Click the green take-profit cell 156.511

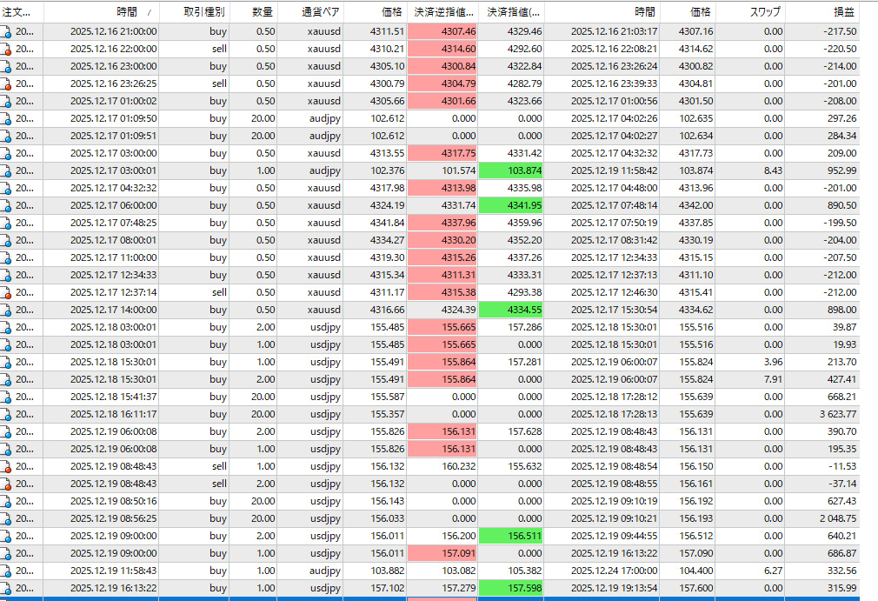510,536
